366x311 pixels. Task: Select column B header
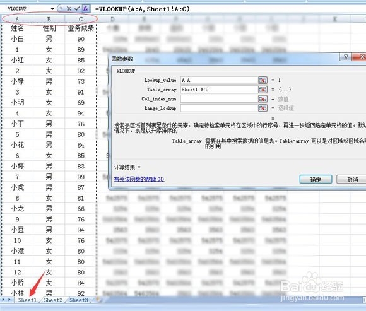[x=49, y=19]
